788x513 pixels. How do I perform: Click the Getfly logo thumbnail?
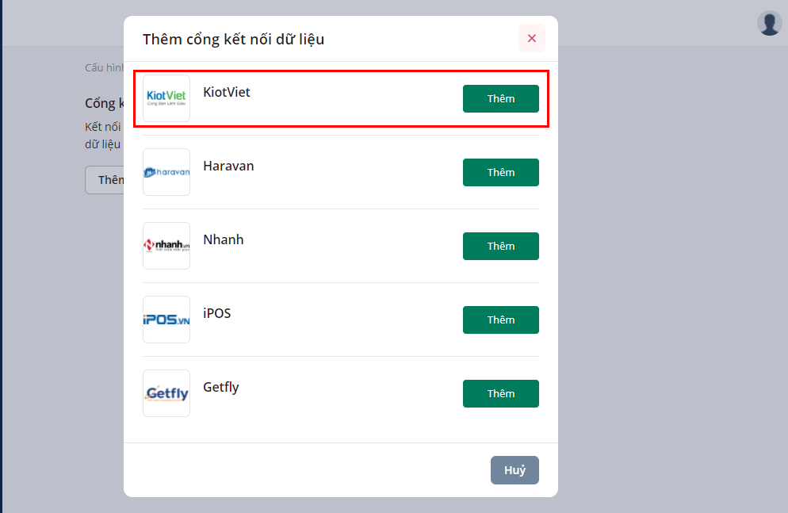coord(166,393)
